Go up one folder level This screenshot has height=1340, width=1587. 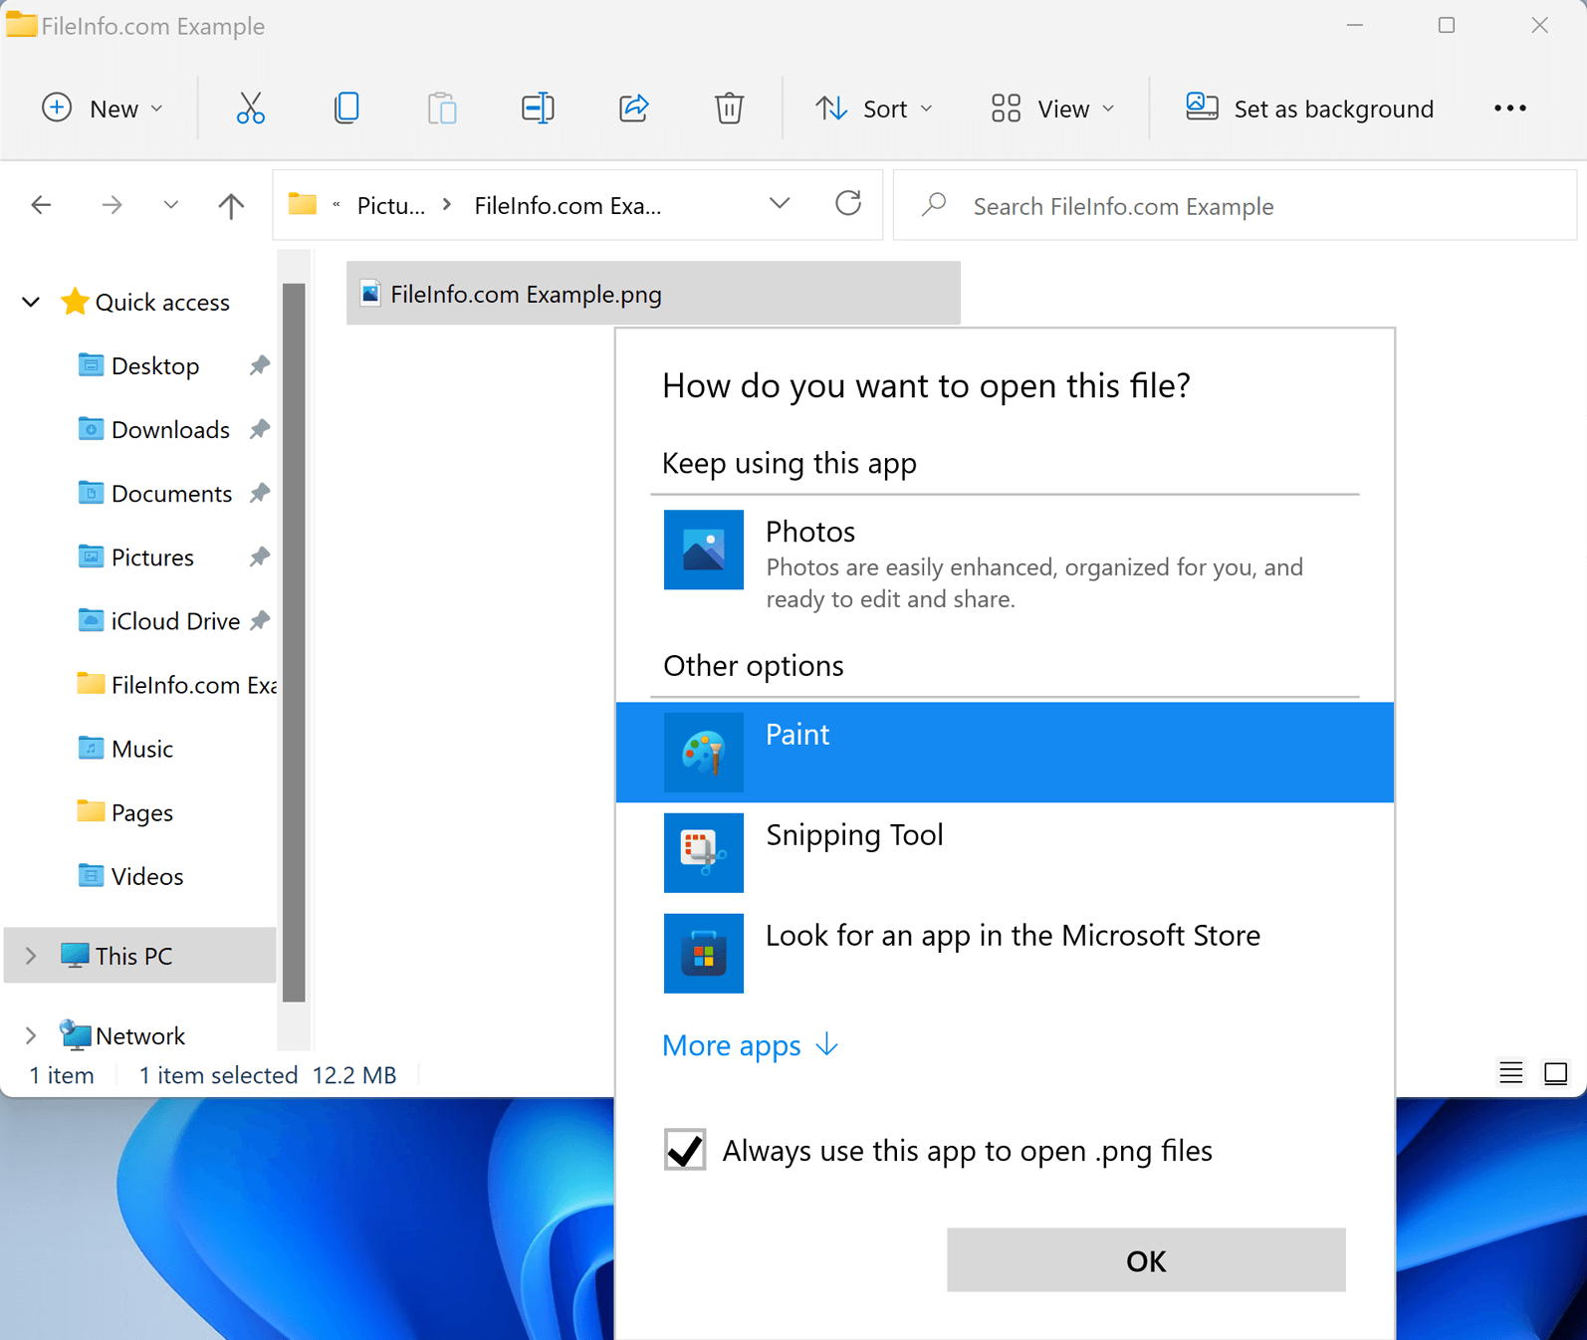(231, 205)
